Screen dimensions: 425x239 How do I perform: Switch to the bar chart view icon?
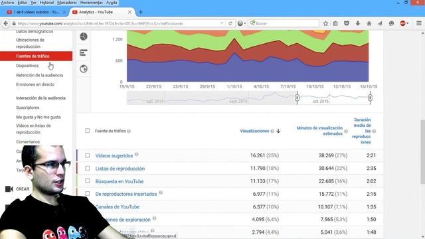(x=84, y=52)
